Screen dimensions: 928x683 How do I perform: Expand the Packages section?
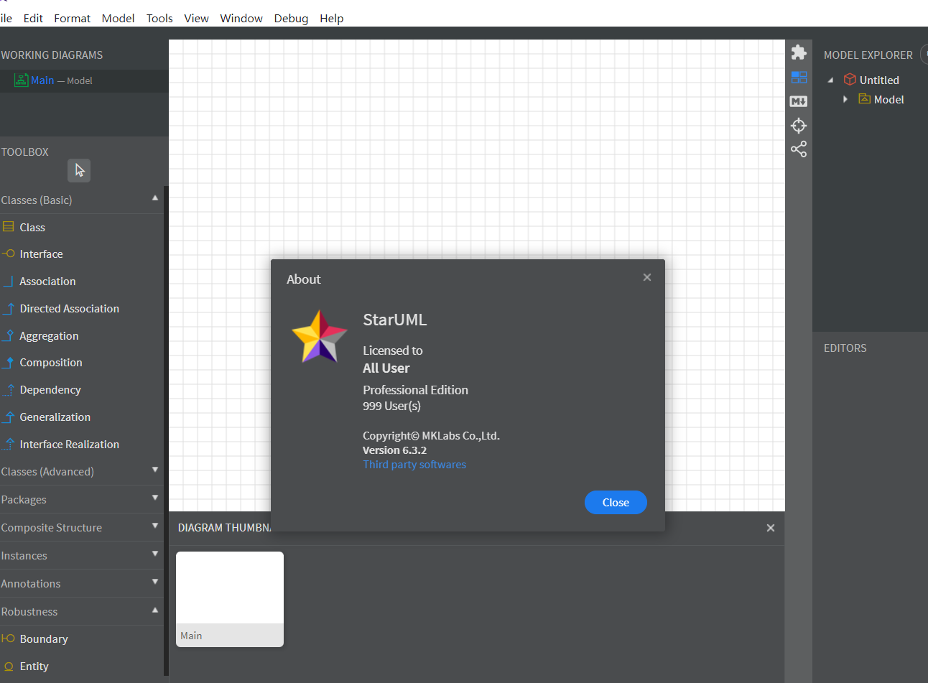(155, 498)
